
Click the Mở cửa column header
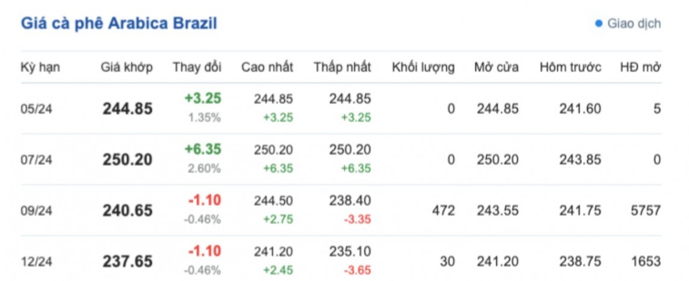coord(496,67)
